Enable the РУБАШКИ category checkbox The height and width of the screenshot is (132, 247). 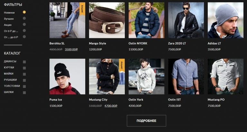pos(24,80)
